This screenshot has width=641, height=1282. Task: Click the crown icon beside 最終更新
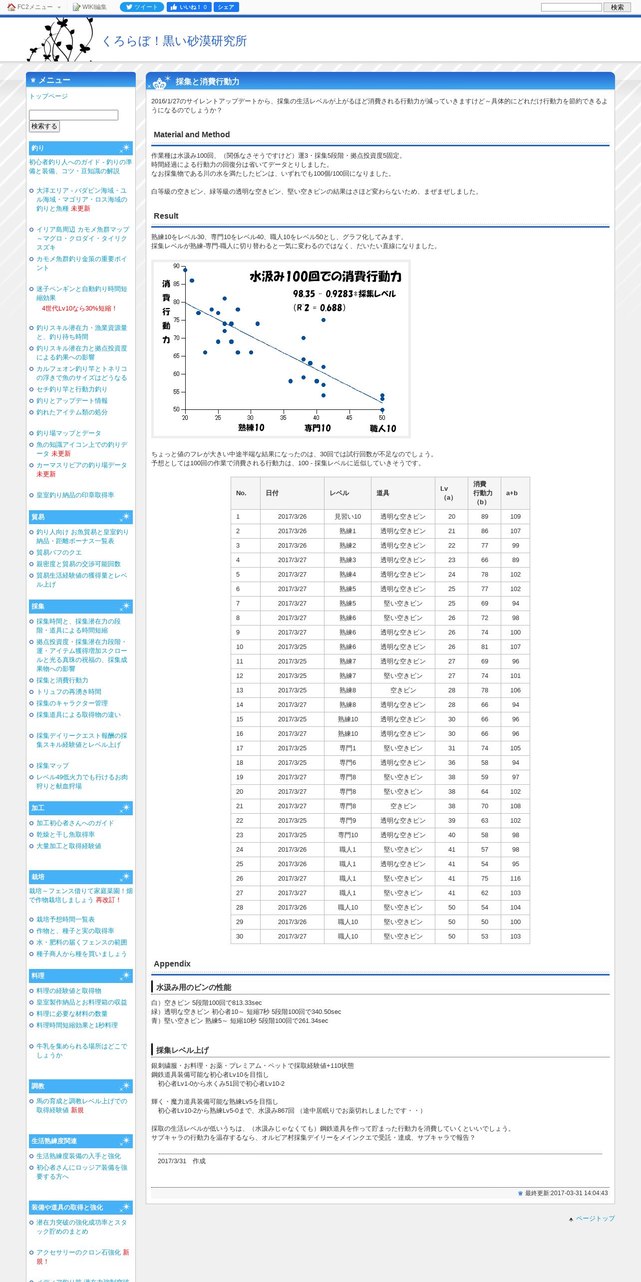520,1193
